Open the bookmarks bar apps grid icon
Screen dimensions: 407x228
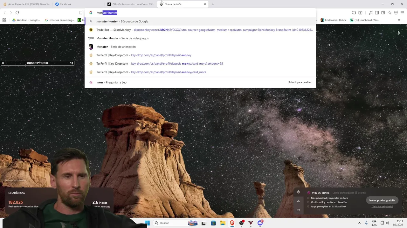click(x=4, y=20)
